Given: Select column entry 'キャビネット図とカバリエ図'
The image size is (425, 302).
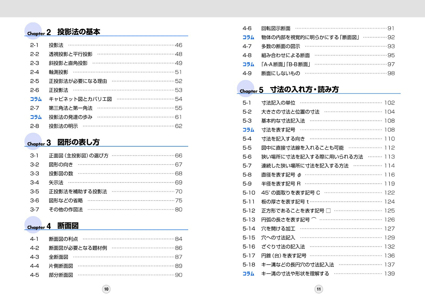Looking at the screenshot, I should [x=106, y=99].
